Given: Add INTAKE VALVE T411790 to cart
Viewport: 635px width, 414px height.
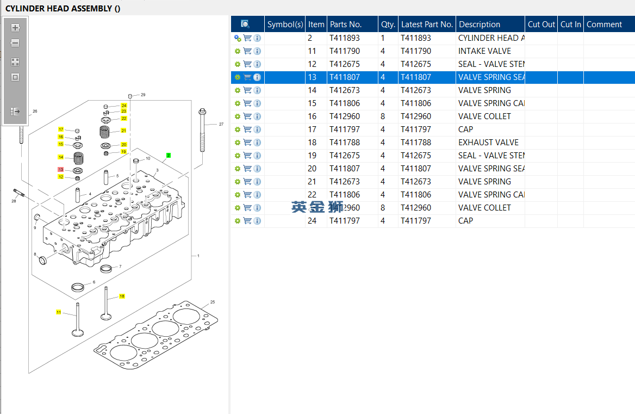Looking at the screenshot, I should pos(247,51).
